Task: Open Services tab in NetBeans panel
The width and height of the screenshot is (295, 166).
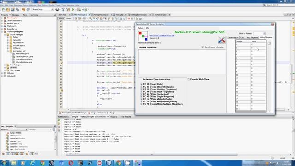Action: [x=34, y=15]
